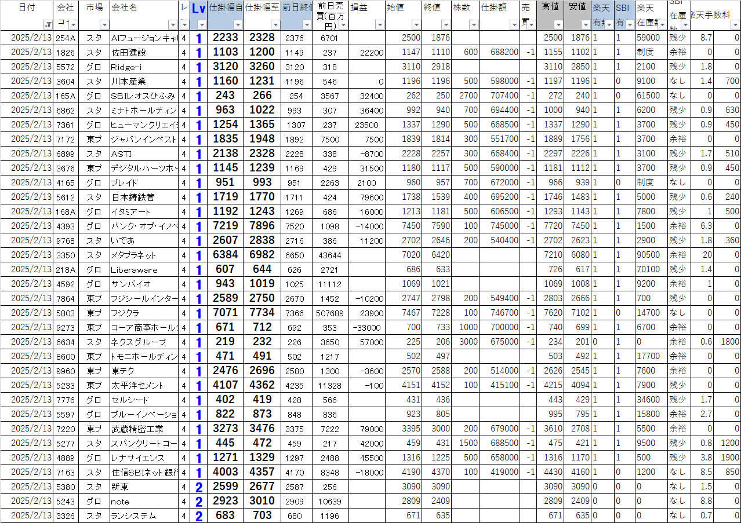Select the 仕掛幅自 cell 7219
Screen dimensions: 741x523
point(226,226)
